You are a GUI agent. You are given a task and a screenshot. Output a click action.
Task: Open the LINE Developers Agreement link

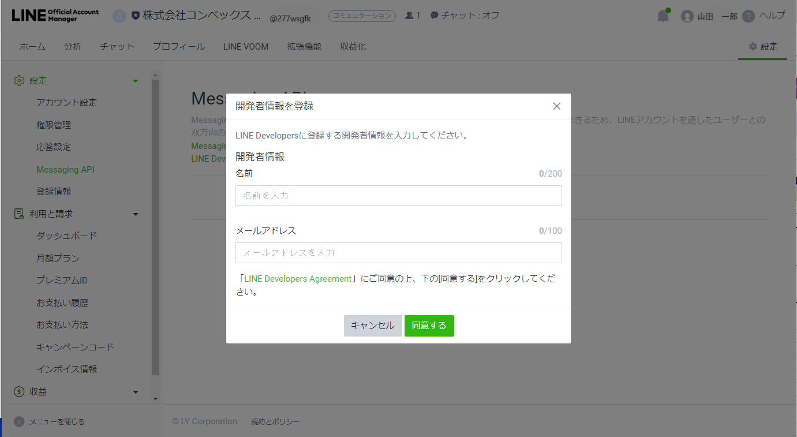pos(298,278)
